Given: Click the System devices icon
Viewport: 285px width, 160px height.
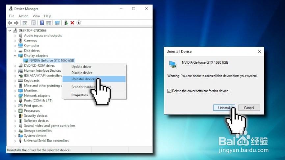Looking at the screenshot, I should click(x=20, y=136).
